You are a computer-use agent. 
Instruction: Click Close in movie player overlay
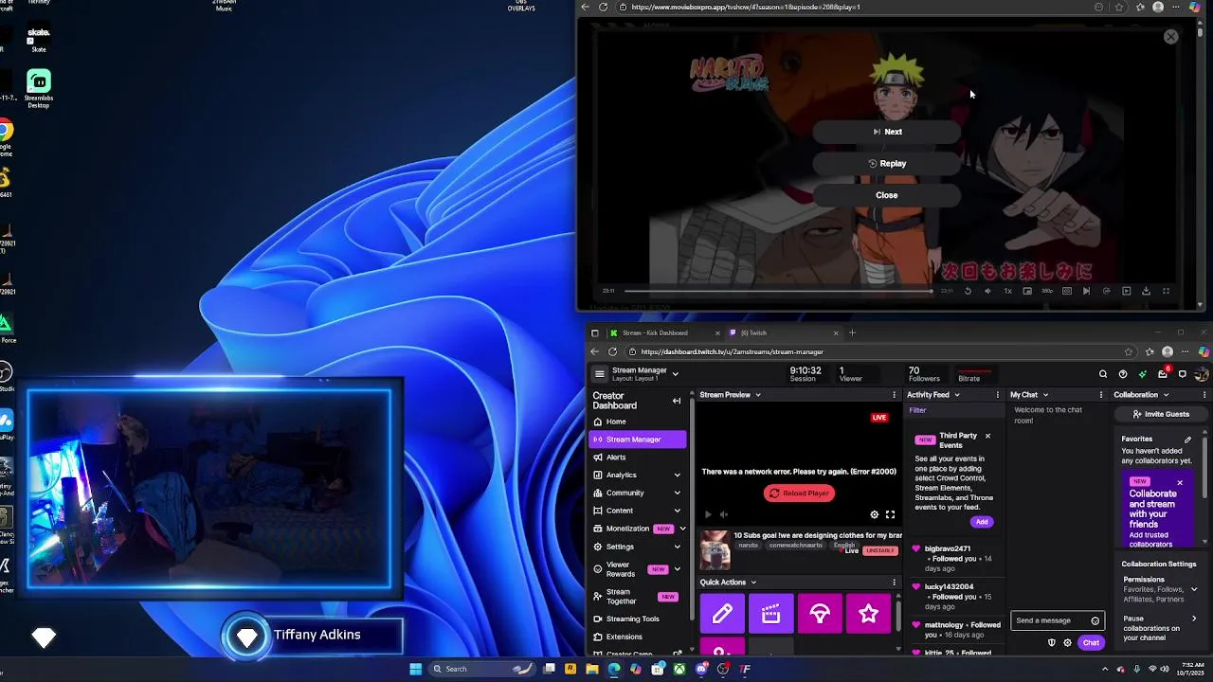pos(887,195)
